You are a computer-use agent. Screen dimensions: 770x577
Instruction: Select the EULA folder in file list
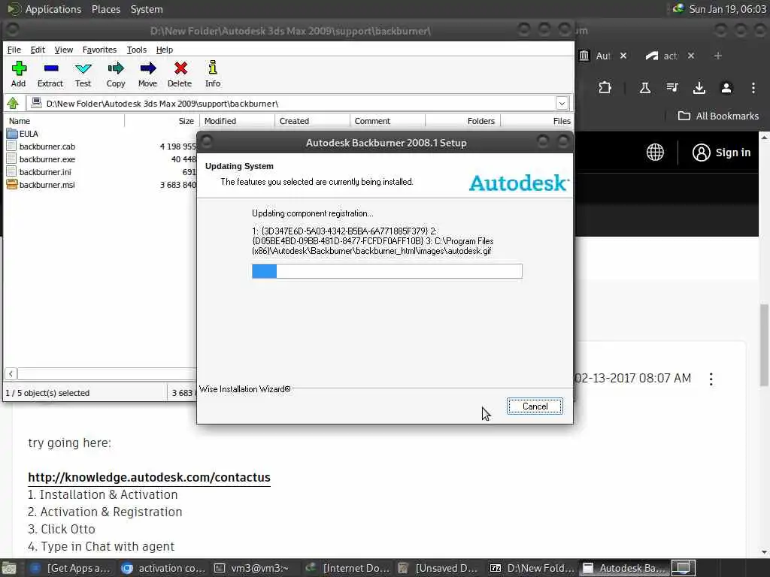(23, 134)
